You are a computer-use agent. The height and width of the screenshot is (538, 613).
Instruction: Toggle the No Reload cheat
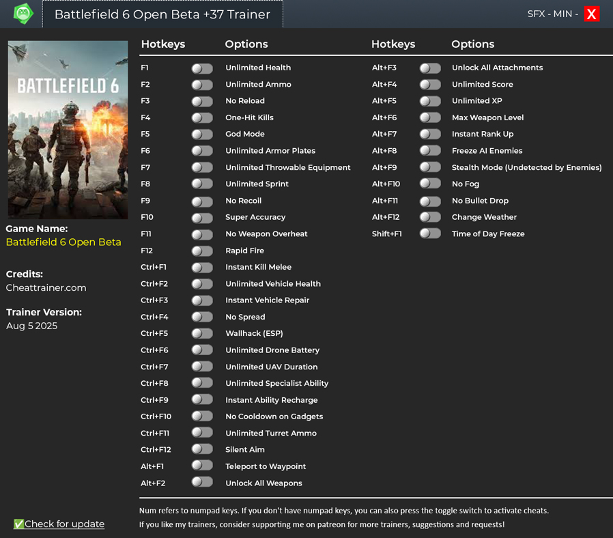point(202,102)
